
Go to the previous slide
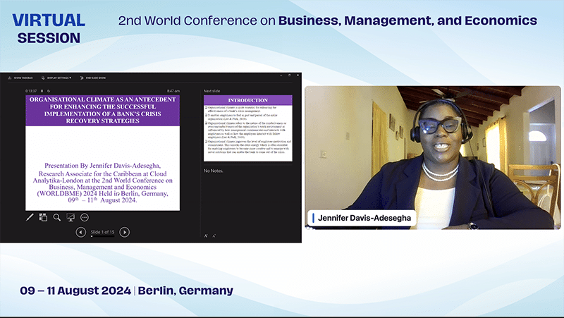coord(80,232)
